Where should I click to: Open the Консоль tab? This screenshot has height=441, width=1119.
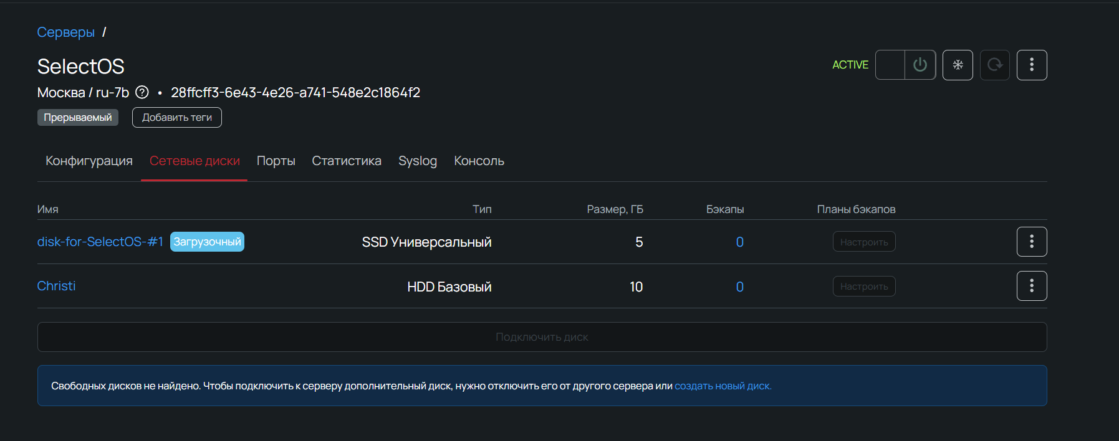(x=479, y=161)
